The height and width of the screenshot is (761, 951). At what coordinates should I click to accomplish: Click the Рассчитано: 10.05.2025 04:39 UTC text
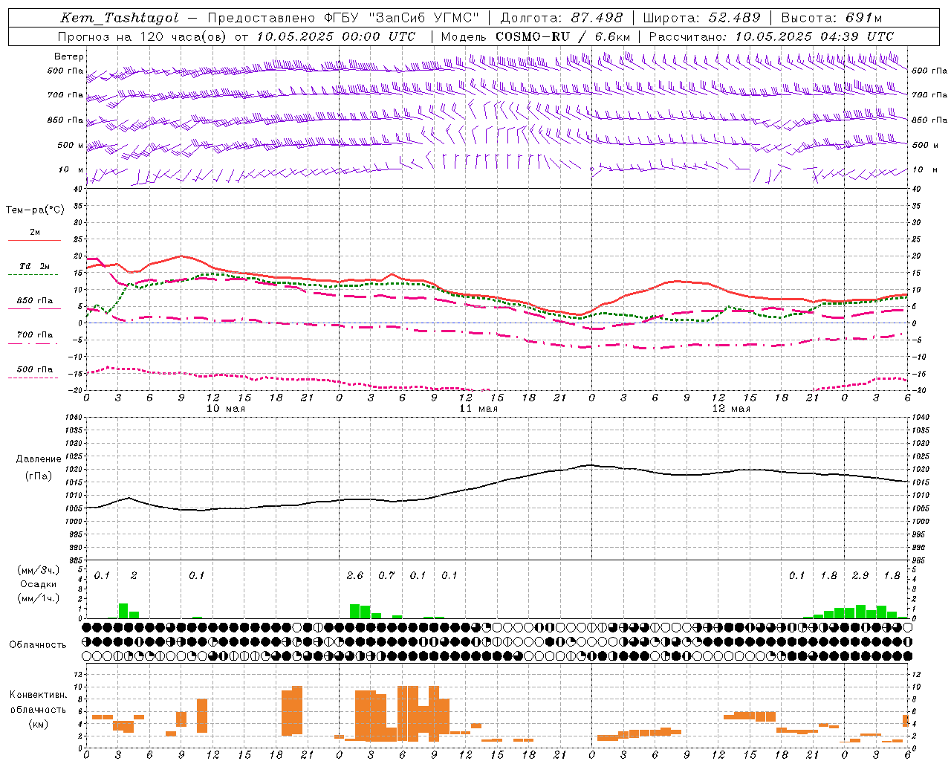[771, 36]
